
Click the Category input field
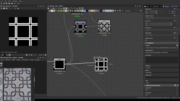point(162,68)
